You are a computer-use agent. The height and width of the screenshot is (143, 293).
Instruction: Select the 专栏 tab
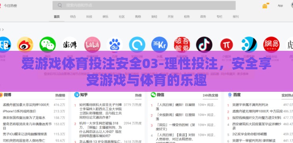220,17
